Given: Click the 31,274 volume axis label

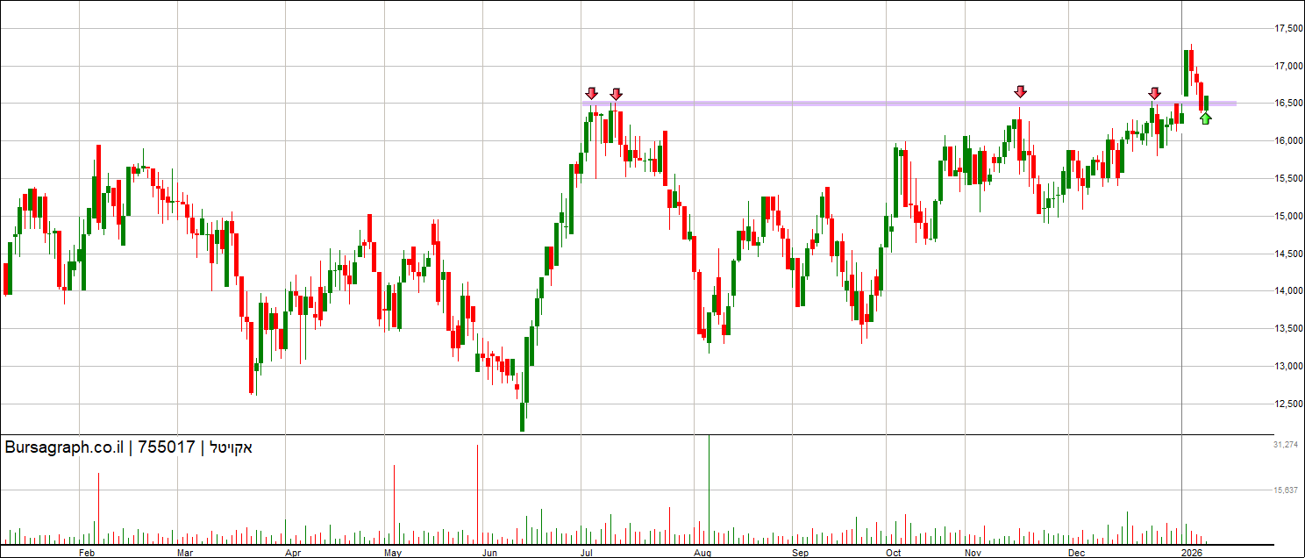Looking at the screenshot, I should [1286, 446].
